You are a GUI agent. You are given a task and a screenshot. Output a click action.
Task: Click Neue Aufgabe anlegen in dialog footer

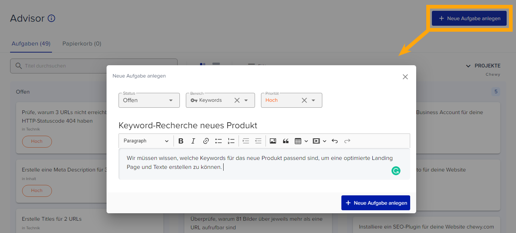376,203
